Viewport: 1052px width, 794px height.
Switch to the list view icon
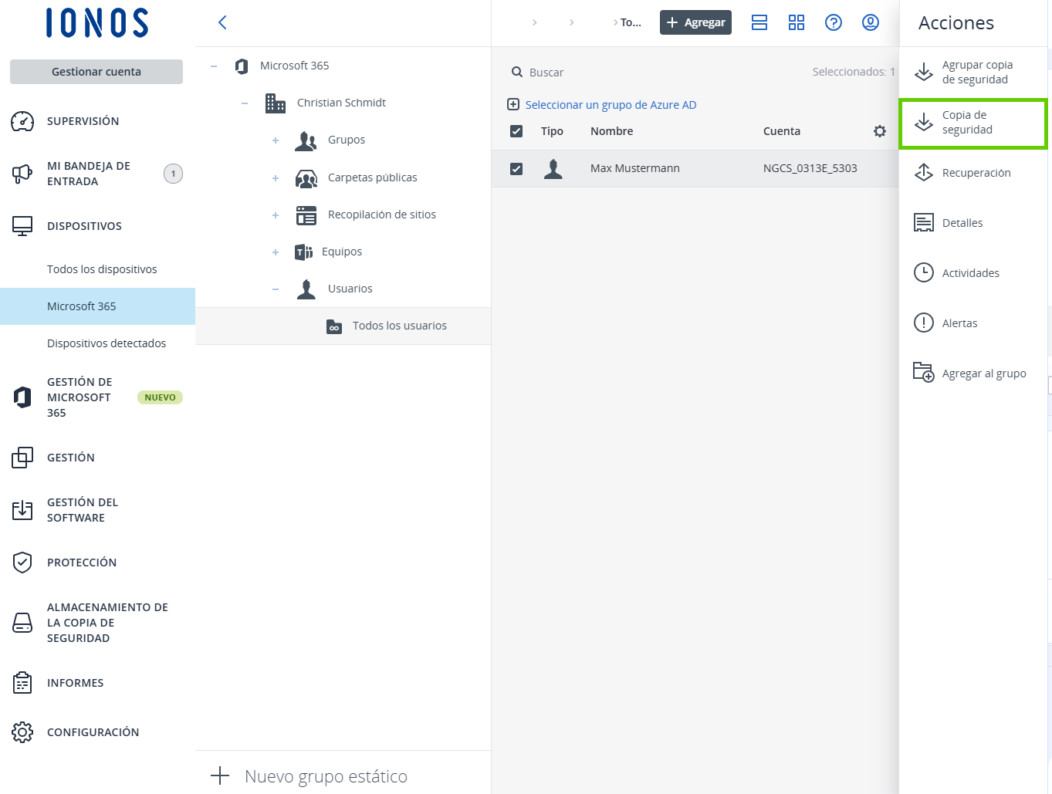point(759,22)
